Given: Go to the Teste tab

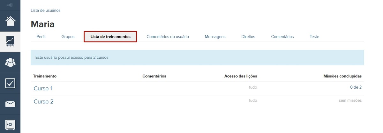Looking at the screenshot, I should pyautogui.click(x=314, y=37).
